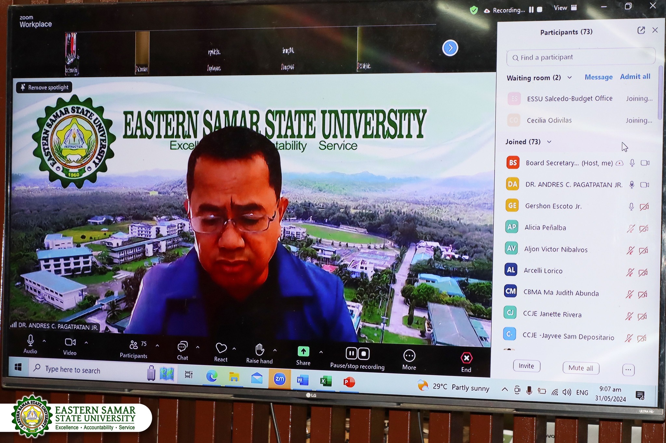Show next video thumbnails with blue arrow
The width and height of the screenshot is (666, 443).
(450, 48)
